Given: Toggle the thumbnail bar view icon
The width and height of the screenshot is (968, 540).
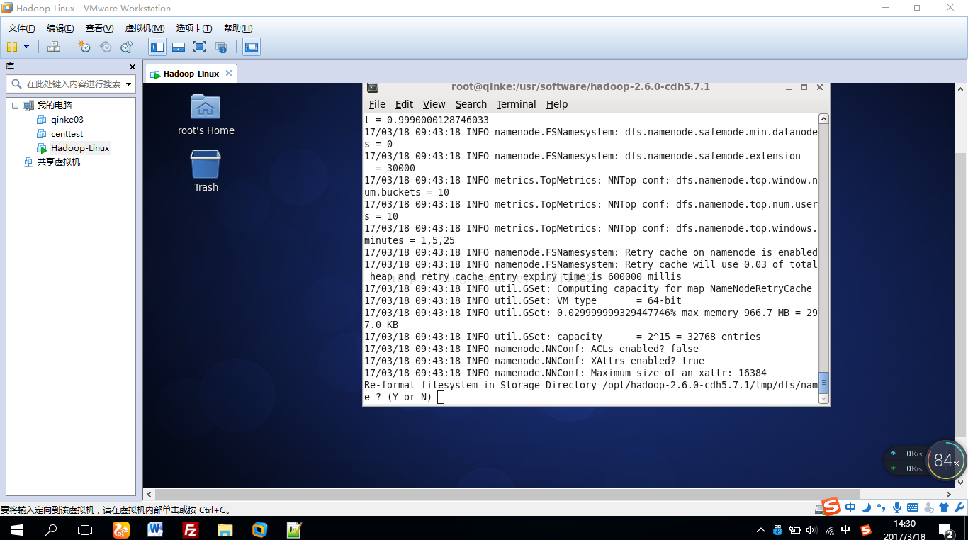Looking at the screenshot, I should click(x=179, y=47).
